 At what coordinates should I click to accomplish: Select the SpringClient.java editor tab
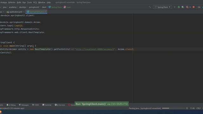37,12
